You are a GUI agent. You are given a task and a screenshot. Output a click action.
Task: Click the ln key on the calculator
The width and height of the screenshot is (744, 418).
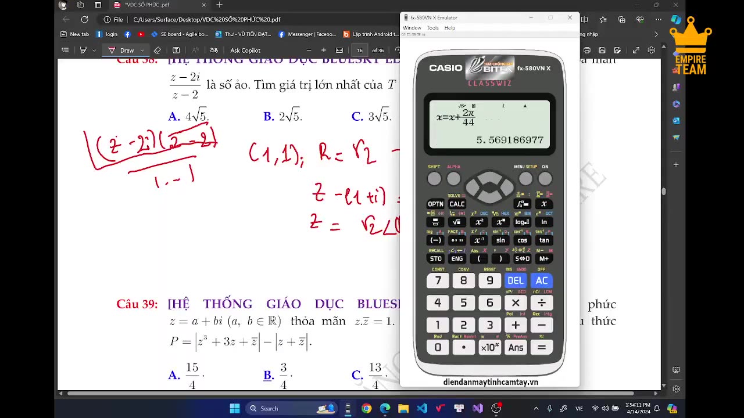pos(544,222)
